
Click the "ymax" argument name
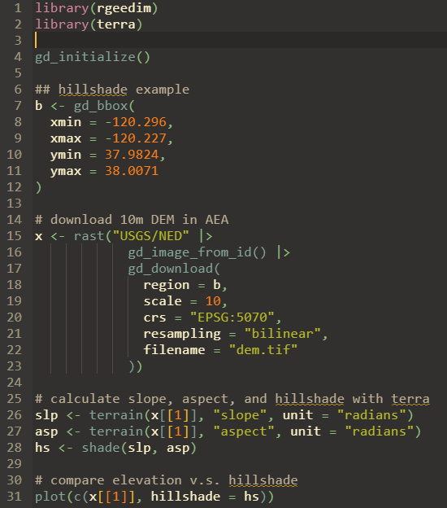tap(66, 172)
